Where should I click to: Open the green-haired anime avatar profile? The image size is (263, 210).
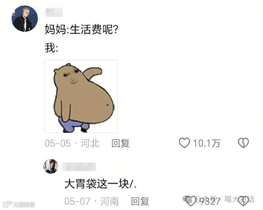[25, 19]
